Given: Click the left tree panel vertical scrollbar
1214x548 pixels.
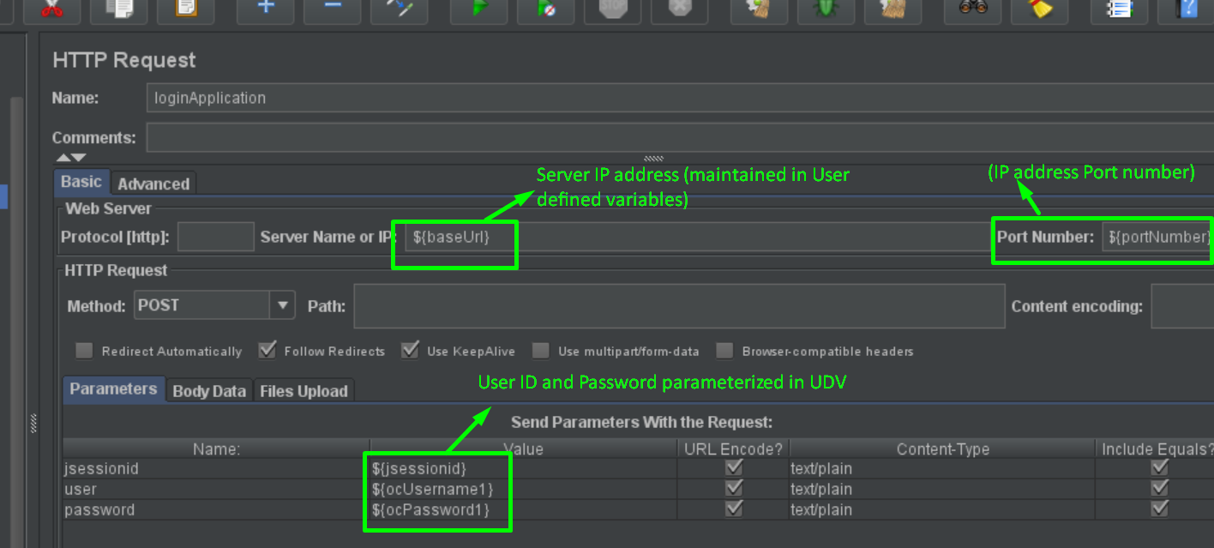Looking at the screenshot, I should (16, 322).
